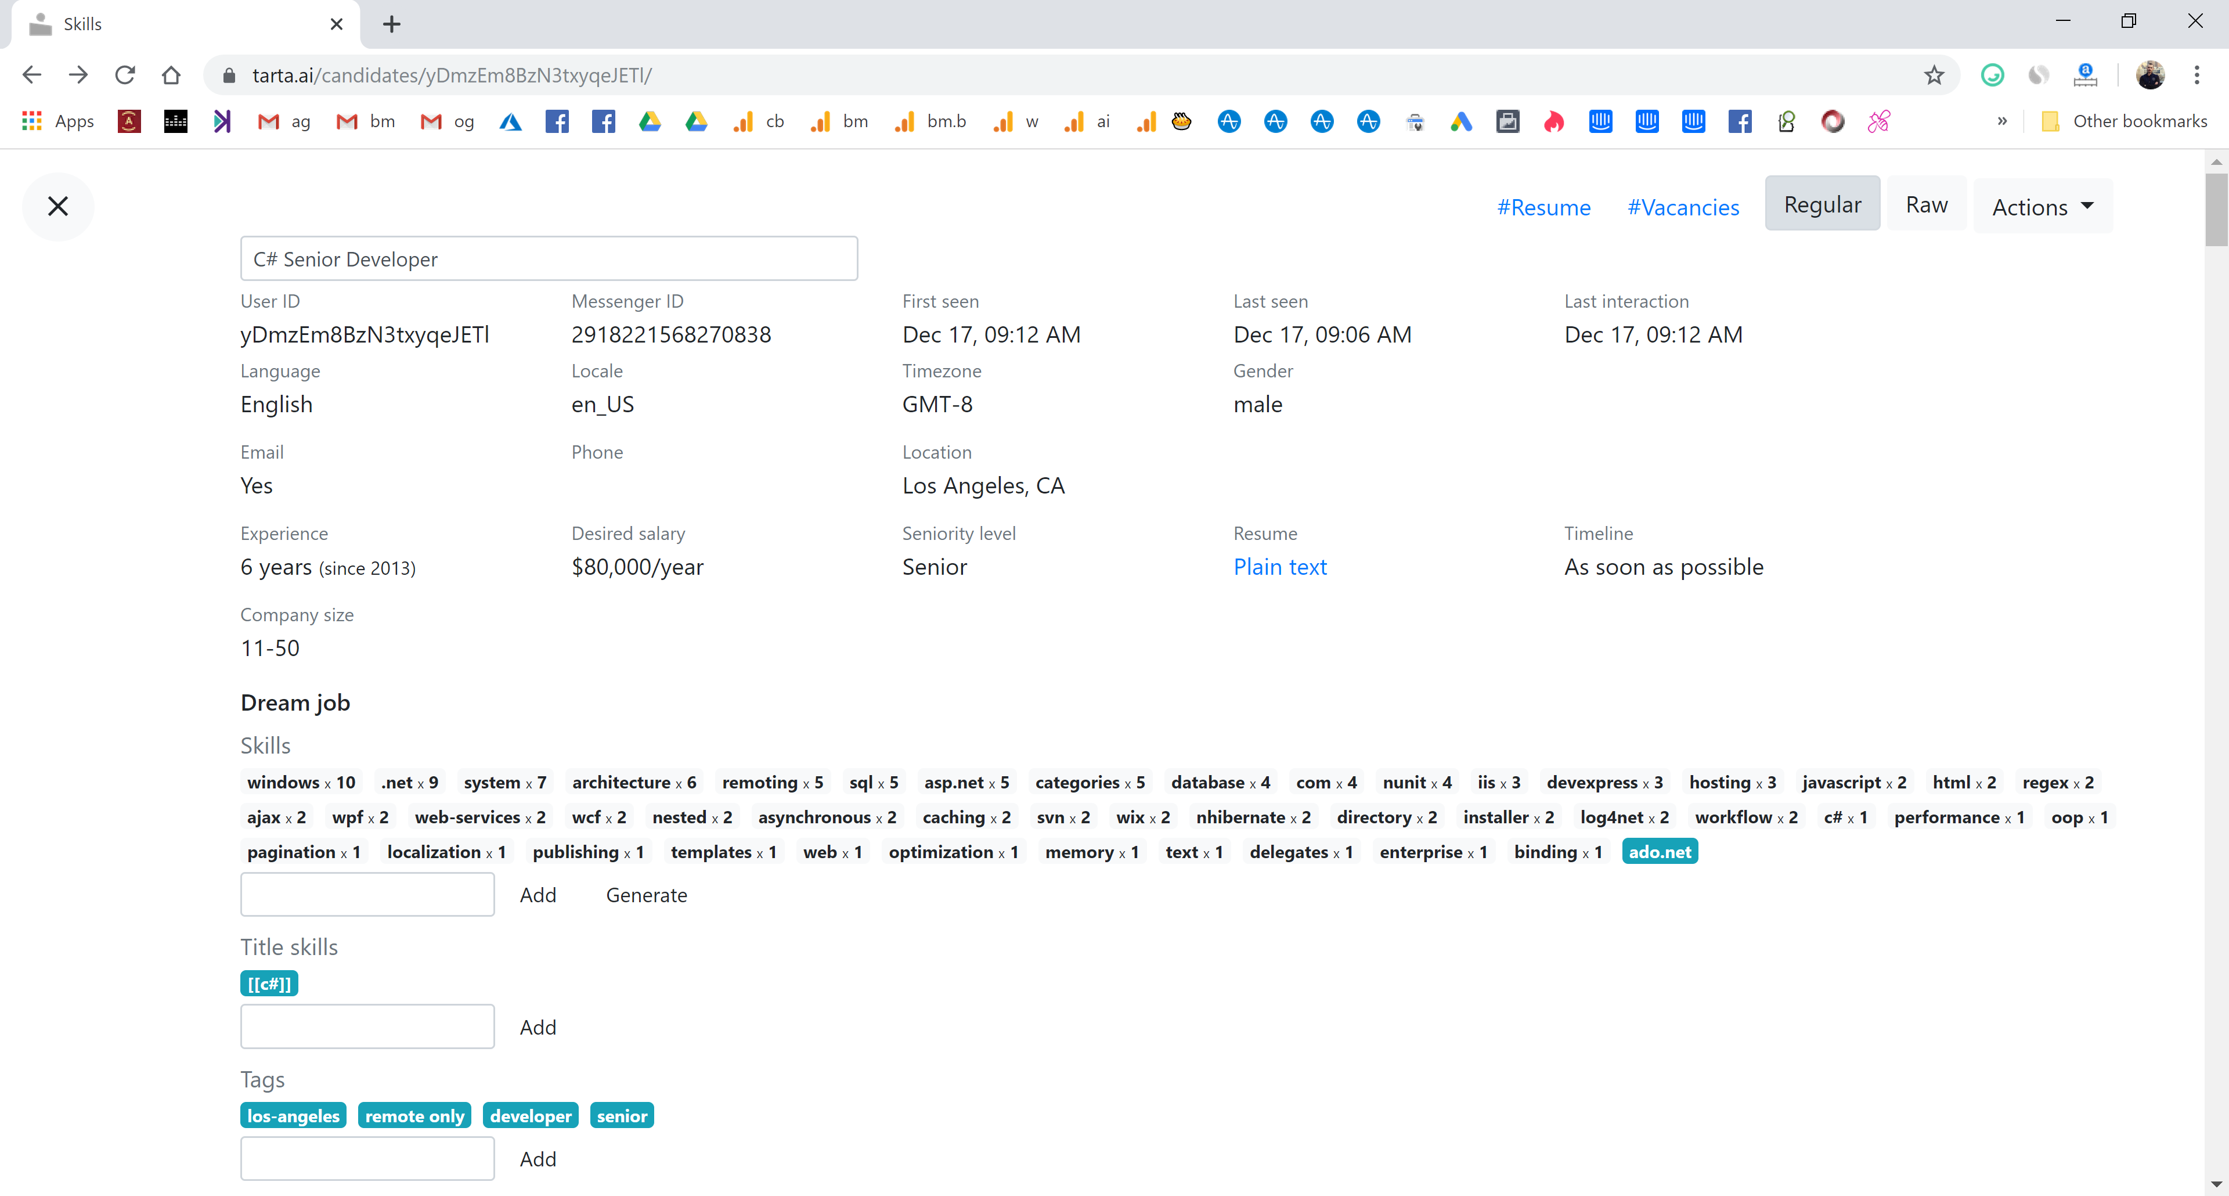Open the Plain text resume link
Image resolution: width=2229 pixels, height=1196 pixels.
tap(1279, 567)
